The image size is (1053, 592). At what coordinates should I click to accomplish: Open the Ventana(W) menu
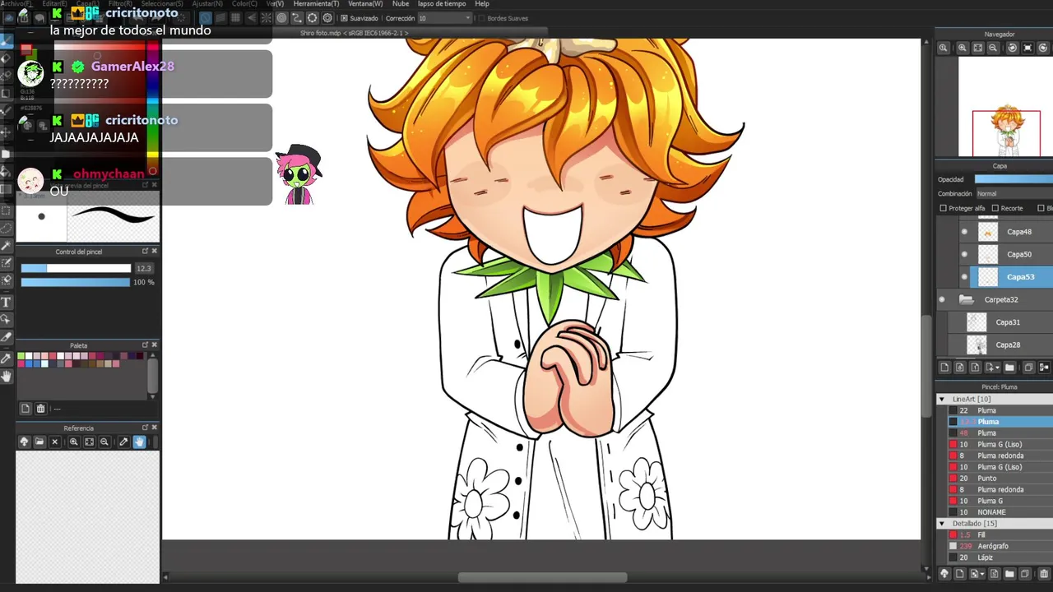pyautogui.click(x=365, y=4)
